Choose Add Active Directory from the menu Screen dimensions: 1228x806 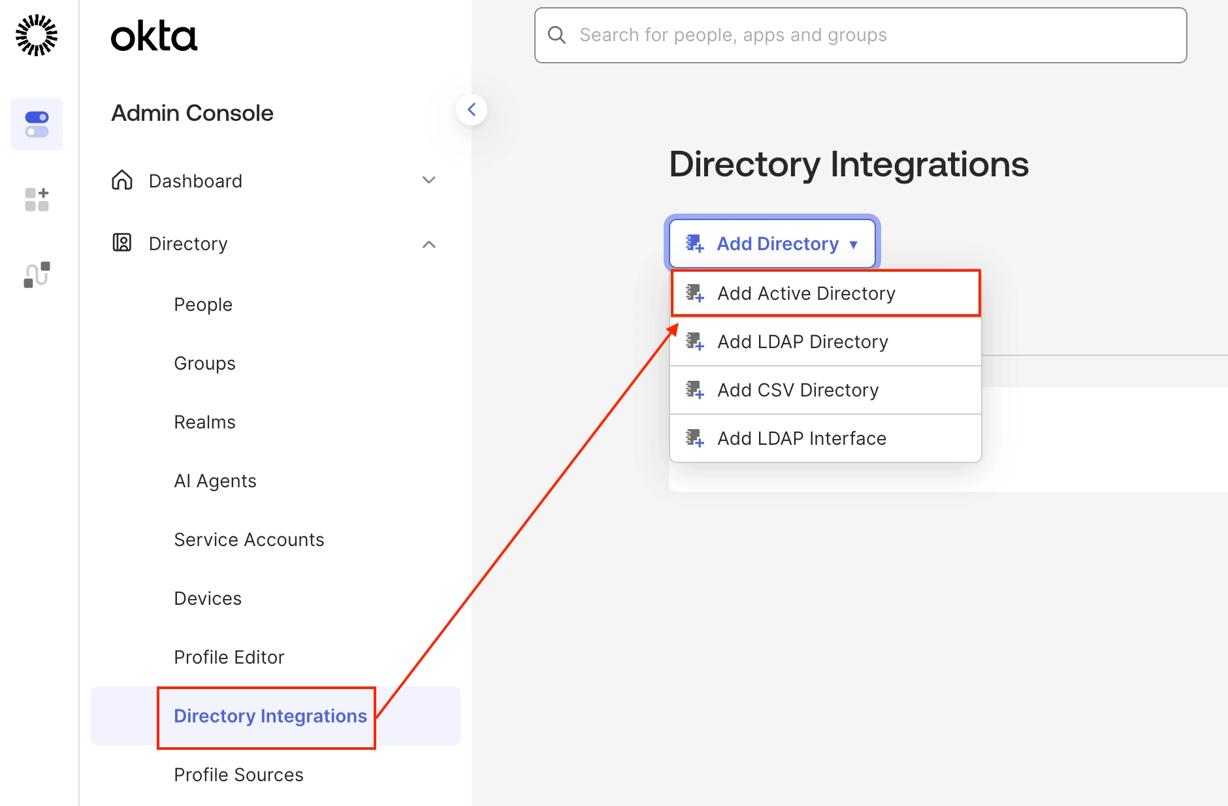pos(826,293)
